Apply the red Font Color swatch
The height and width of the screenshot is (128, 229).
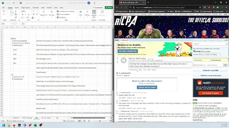[x=32, y=17]
